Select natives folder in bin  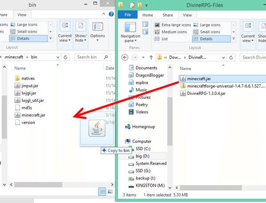click(x=25, y=78)
